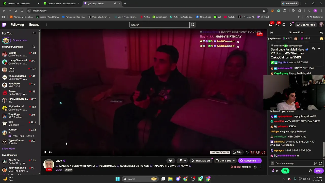Share the stream using share icon

coord(255,167)
